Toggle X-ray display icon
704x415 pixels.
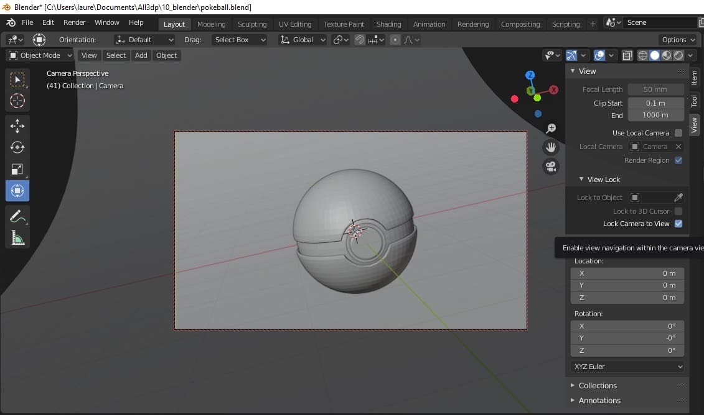point(627,55)
